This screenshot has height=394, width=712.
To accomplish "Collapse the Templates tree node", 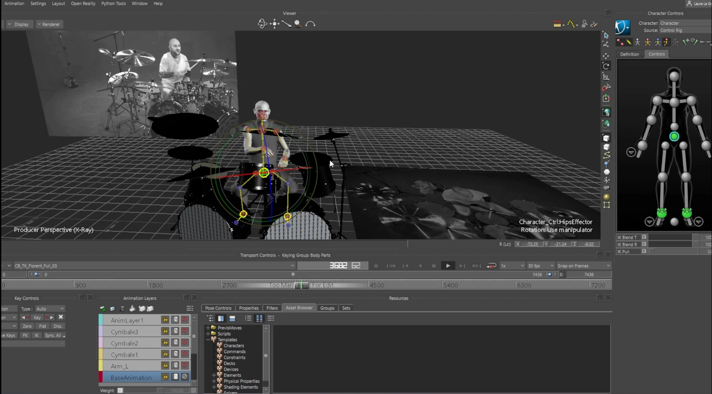I will pyautogui.click(x=208, y=340).
